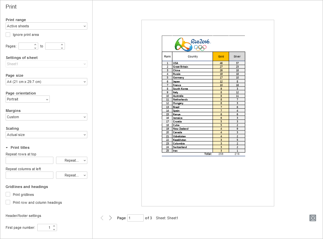This screenshot has height=239, width=323.
Task: Collapse the Print titles section
Action: point(7,148)
